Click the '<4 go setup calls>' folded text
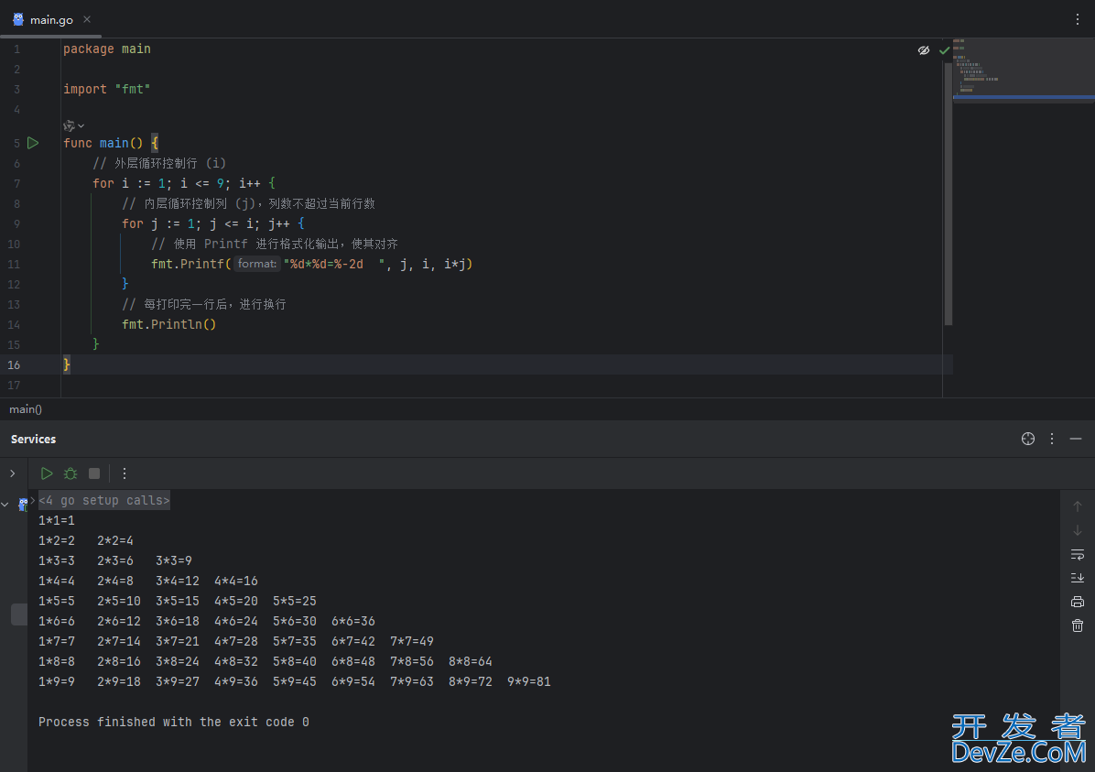This screenshot has height=772, width=1095. tap(104, 500)
